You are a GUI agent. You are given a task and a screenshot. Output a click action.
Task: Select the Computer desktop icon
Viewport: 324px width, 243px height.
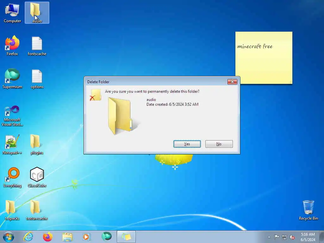(x=12, y=13)
